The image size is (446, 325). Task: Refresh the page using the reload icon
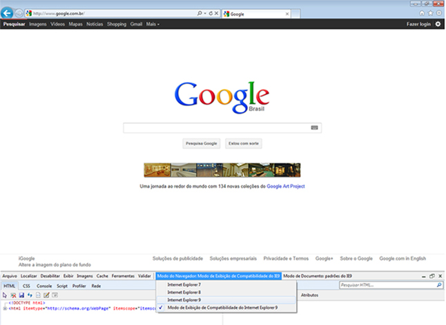point(211,13)
